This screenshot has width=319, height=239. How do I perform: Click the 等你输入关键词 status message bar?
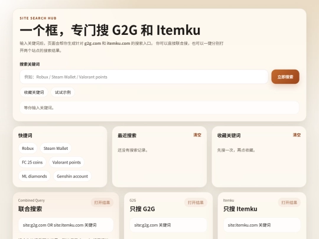tap(159, 108)
